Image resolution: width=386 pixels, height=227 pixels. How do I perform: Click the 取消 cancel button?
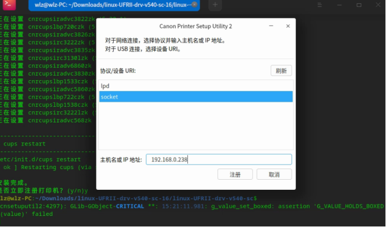click(x=274, y=175)
